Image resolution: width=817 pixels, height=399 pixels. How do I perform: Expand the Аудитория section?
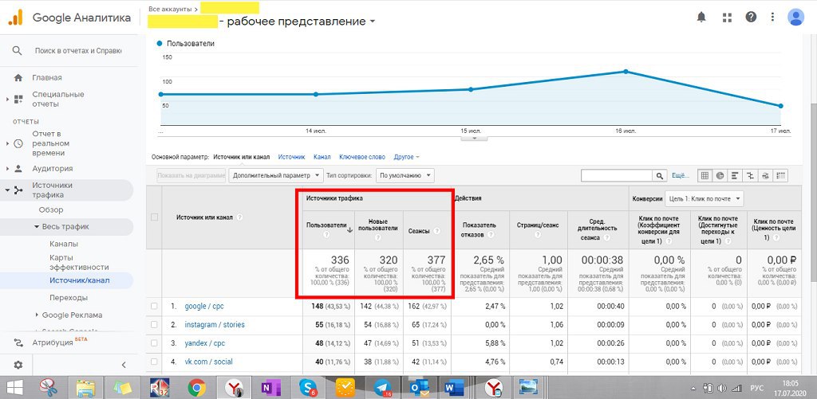(x=7, y=169)
